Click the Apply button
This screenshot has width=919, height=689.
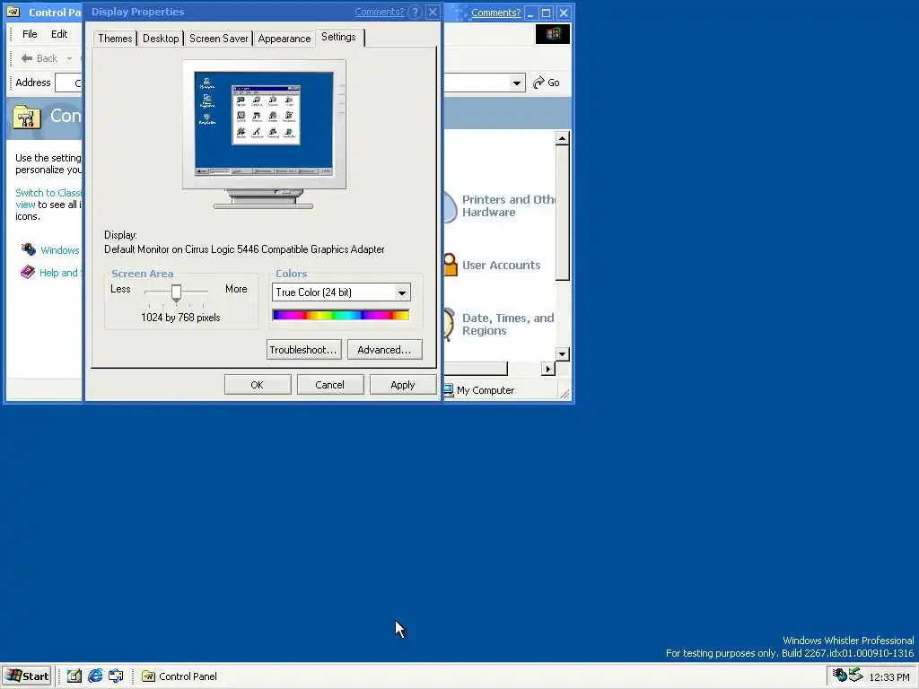403,385
